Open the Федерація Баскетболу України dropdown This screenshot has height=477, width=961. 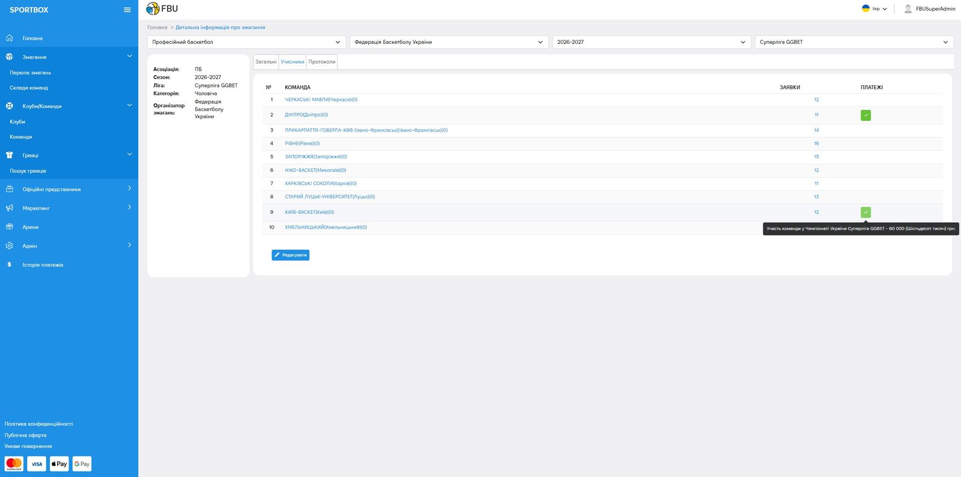point(449,42)
